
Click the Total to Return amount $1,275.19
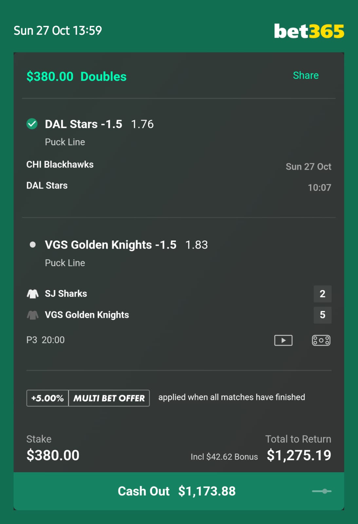[299, 455]
